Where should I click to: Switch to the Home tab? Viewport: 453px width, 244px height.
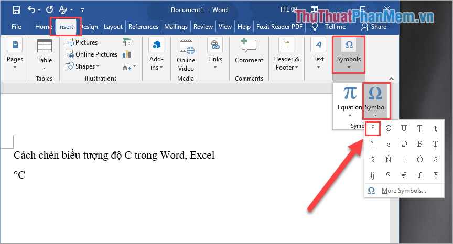pos(42,27)
